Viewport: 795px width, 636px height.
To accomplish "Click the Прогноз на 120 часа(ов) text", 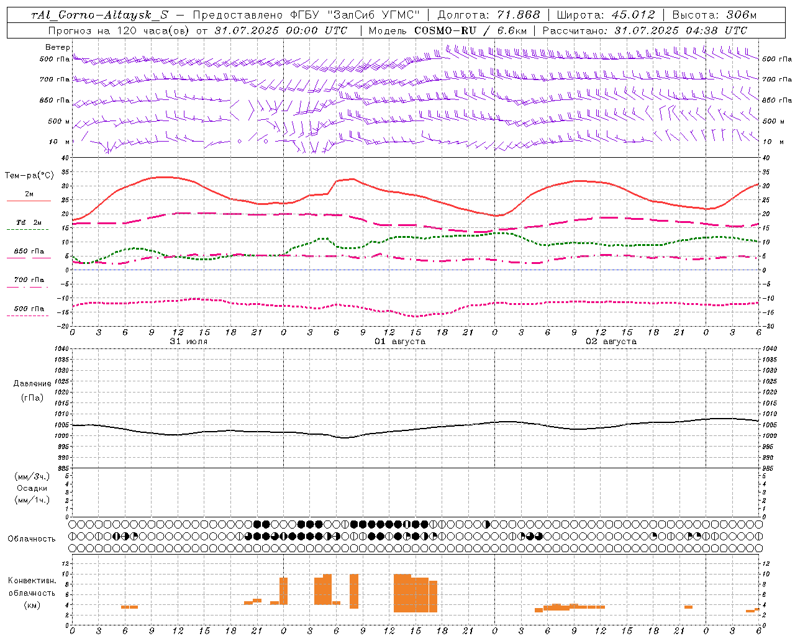I will pos(119,30).
